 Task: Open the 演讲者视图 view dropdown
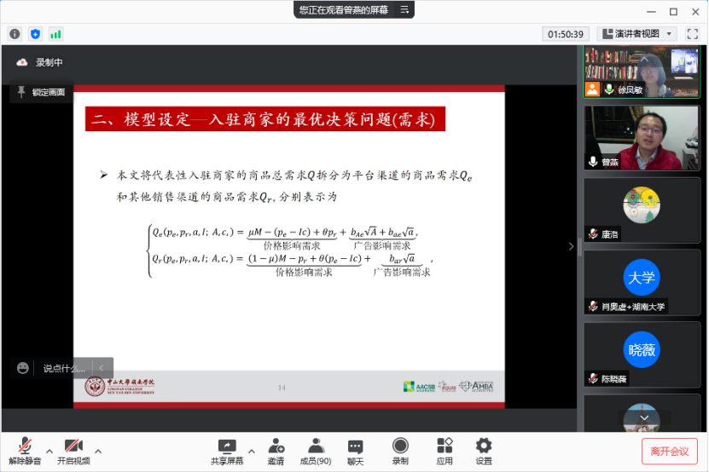pos(638,34)
